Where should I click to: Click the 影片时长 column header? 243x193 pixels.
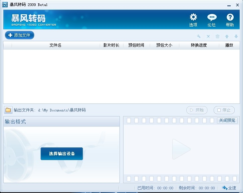tap(111, 45)
